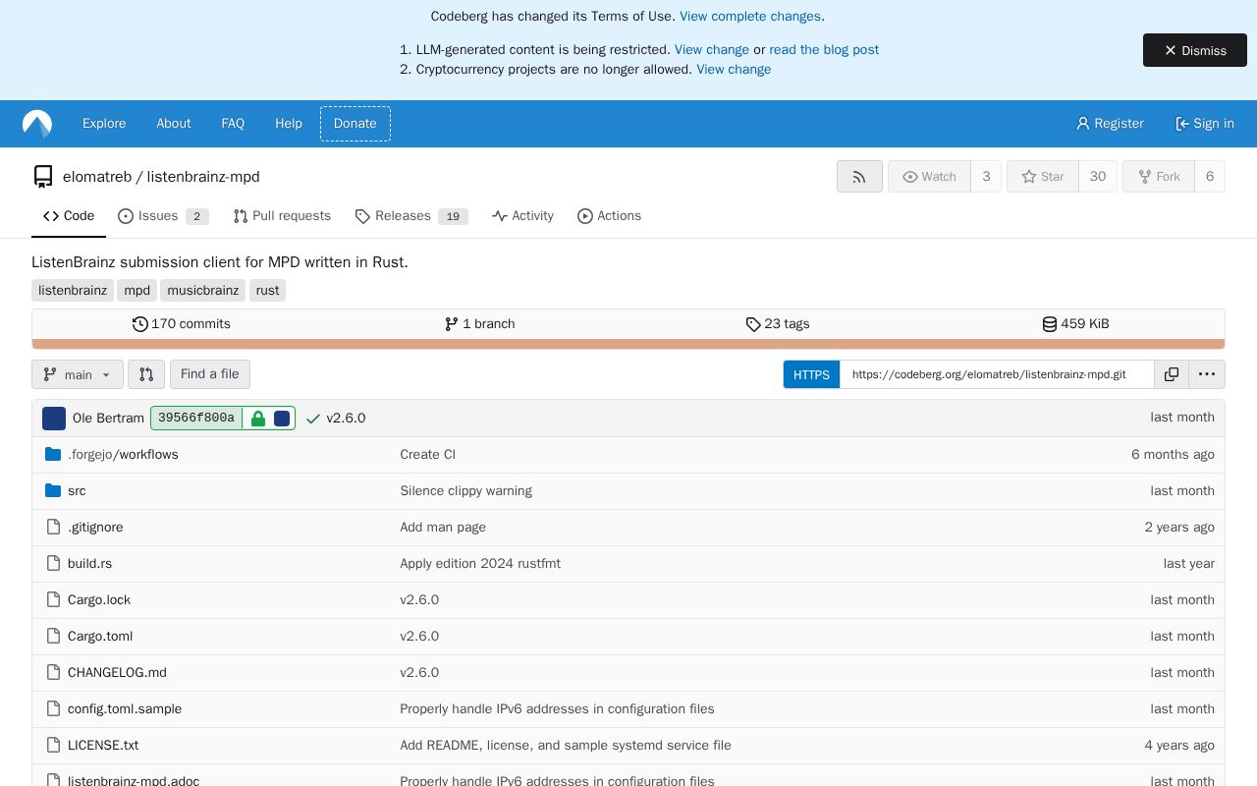
Task: Copy the repository clone URL
Action: click(x=1172, y=374)
